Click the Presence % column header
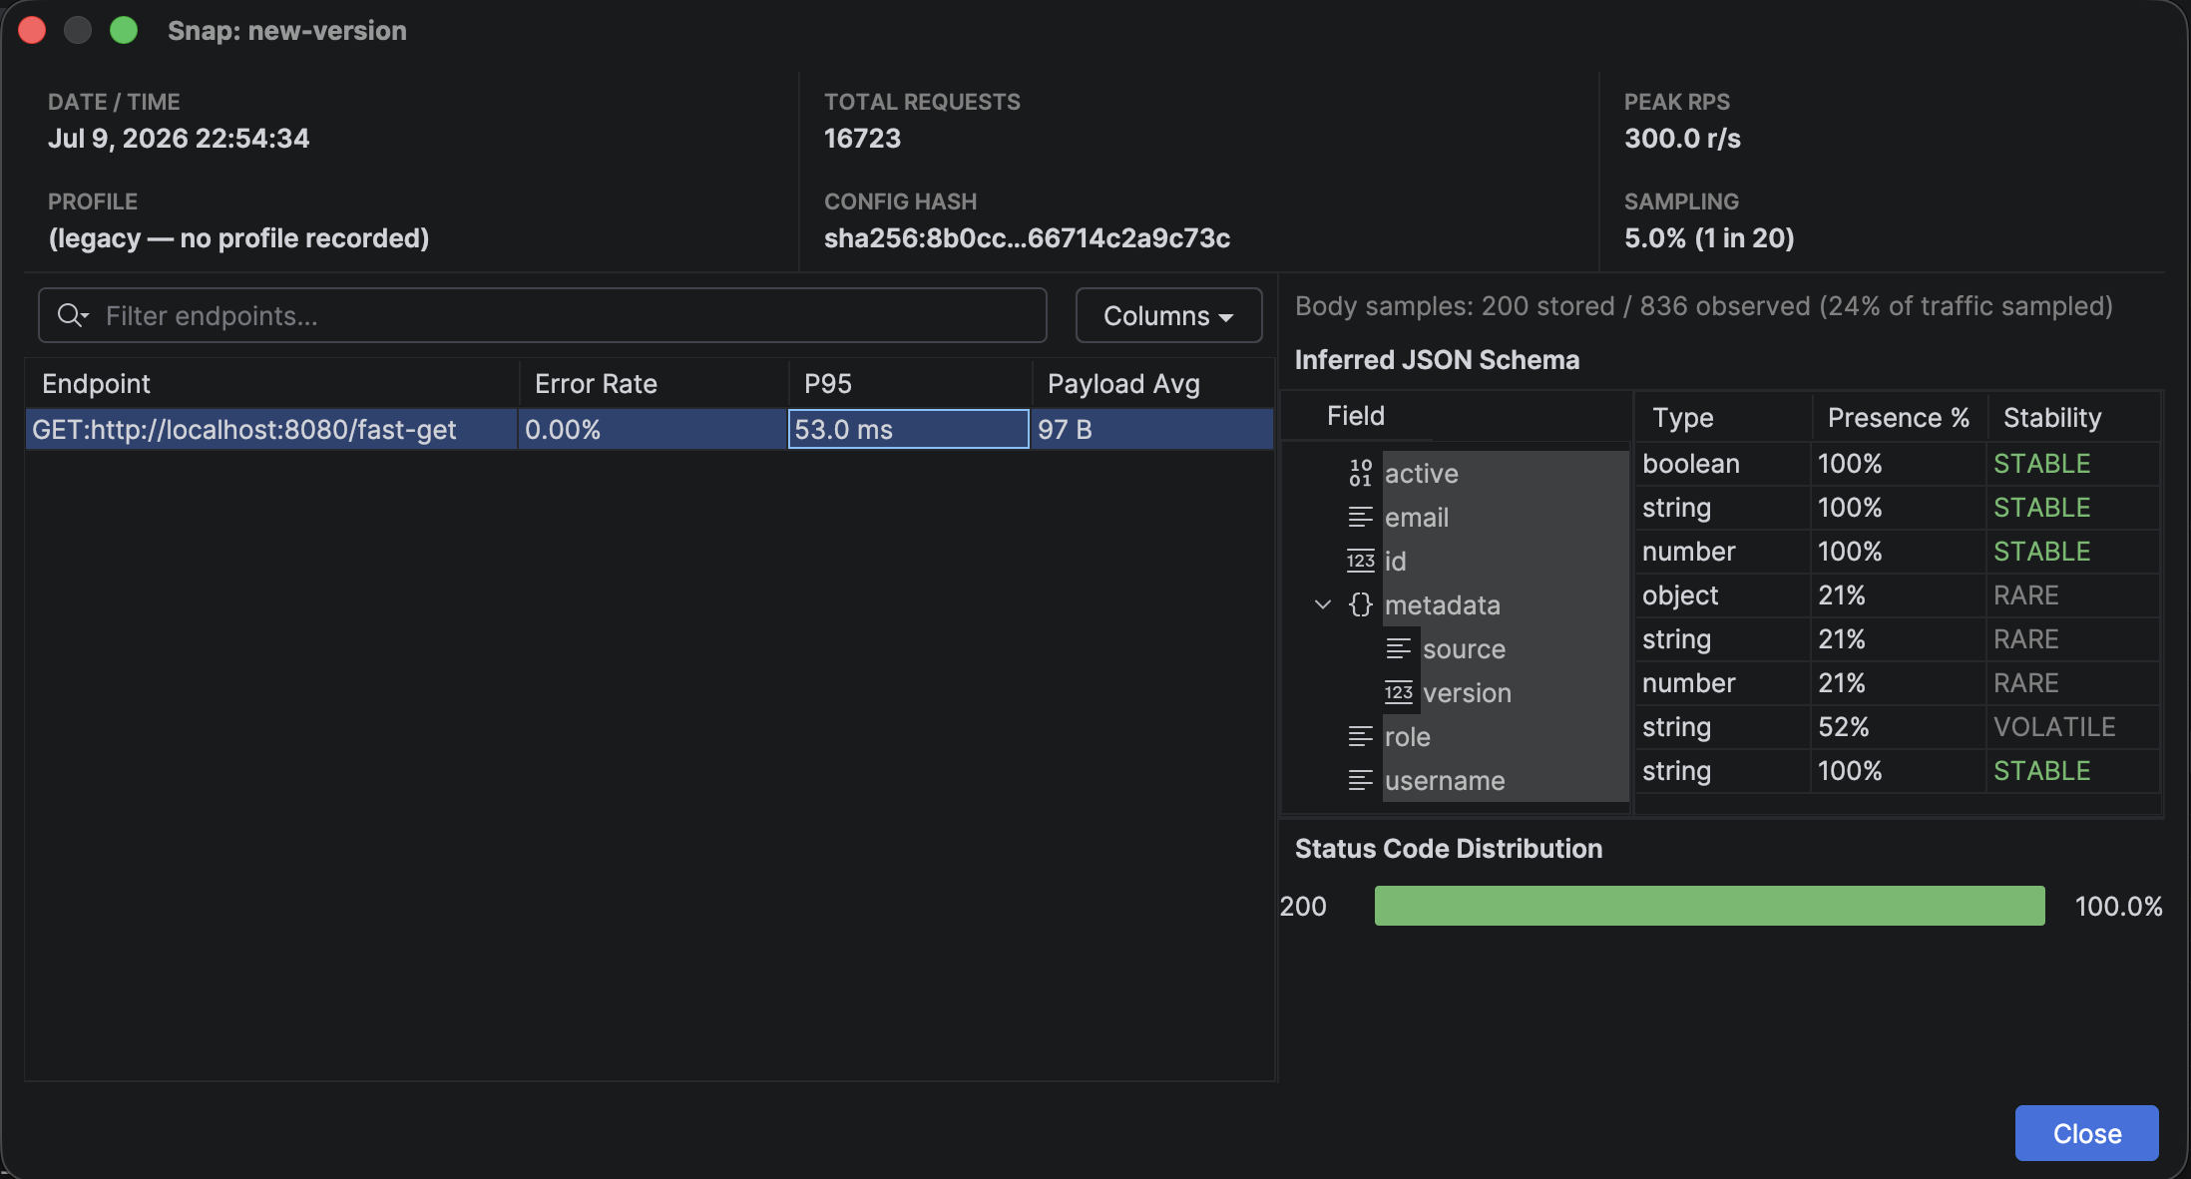Image resolution: width=2191 pixels, height=1179 pixels. click(x=1899, y=417)
